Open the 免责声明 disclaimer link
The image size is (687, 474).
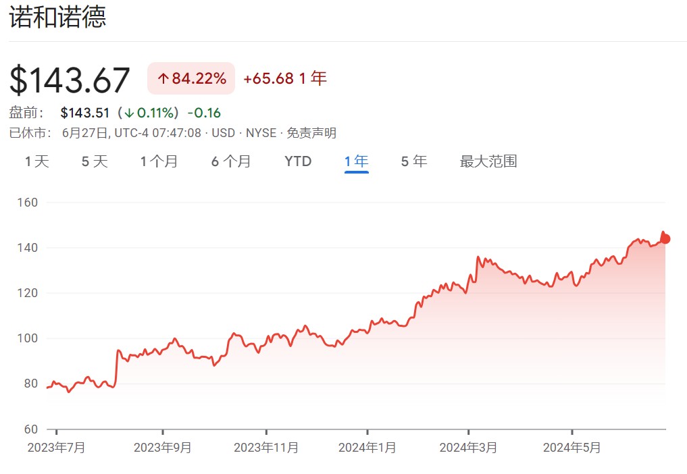pos(311,133)
